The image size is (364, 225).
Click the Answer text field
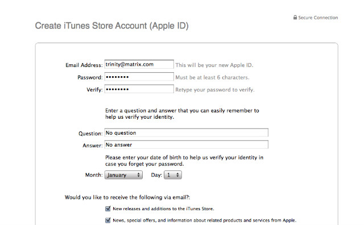point(187,144)
